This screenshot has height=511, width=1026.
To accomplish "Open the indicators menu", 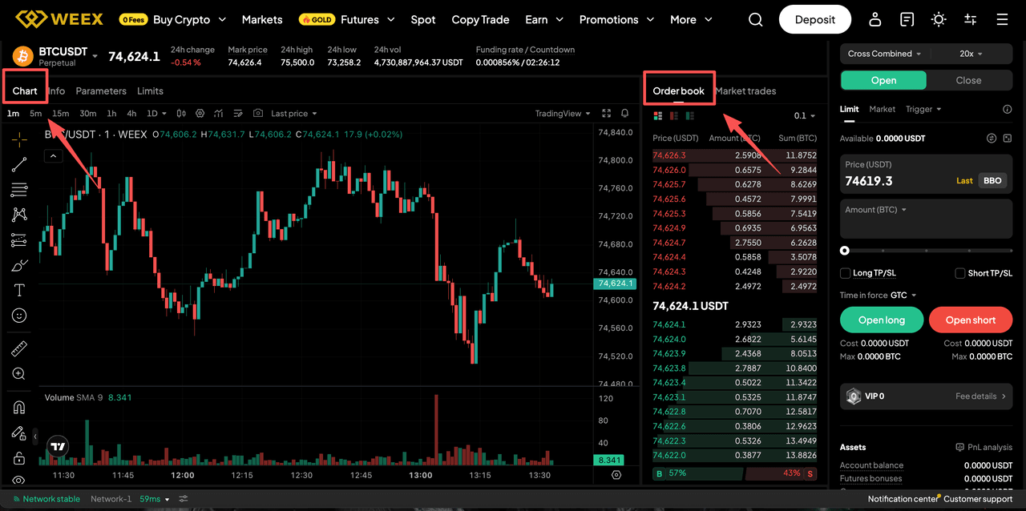I will click(x=218, y=114).
